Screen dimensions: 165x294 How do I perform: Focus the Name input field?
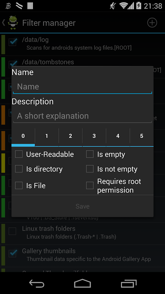pyautogui.click(x=82, y=87)
